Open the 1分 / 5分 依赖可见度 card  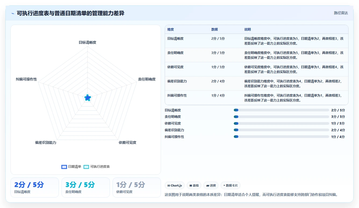point(137,187)
